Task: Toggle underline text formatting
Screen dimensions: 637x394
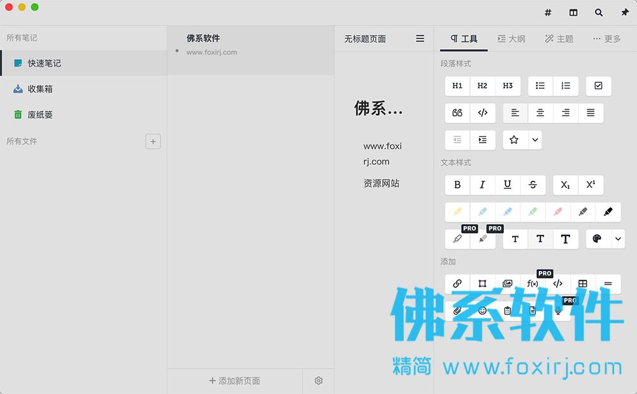Action: tap(508, 185)
